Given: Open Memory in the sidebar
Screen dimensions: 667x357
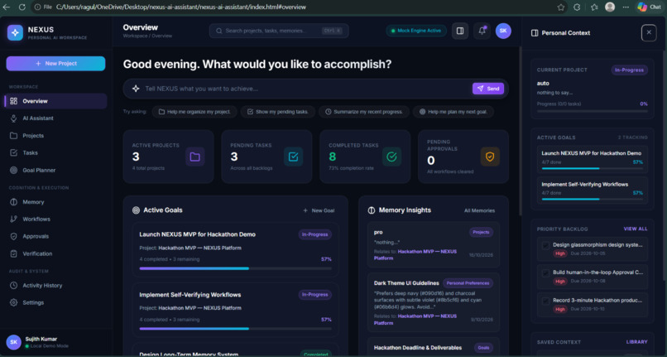Looking at the screenshot, I should pos(55,202).
